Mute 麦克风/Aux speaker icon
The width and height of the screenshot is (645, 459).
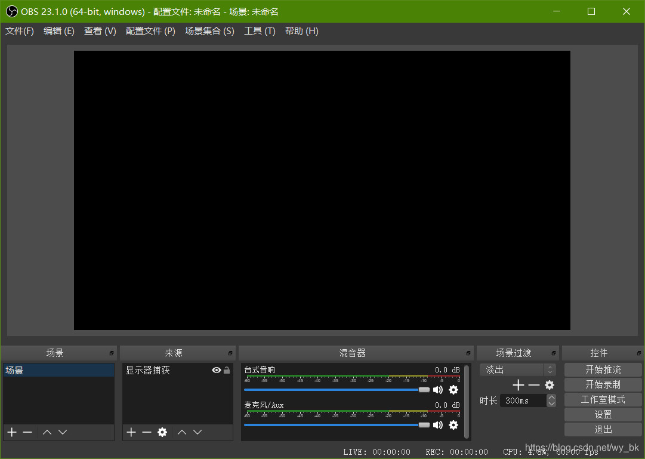pyautogui.click(x=438, y=425)
